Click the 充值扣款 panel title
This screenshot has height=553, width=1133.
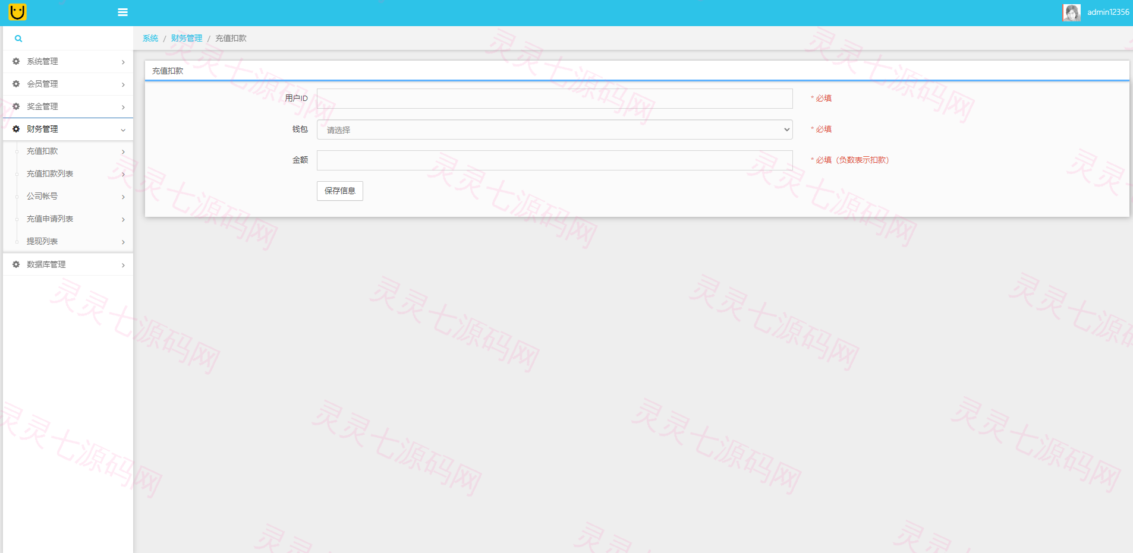click(x=168, y=71)
